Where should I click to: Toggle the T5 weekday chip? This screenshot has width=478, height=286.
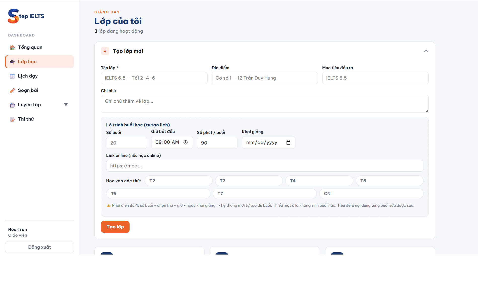[389, 181]
